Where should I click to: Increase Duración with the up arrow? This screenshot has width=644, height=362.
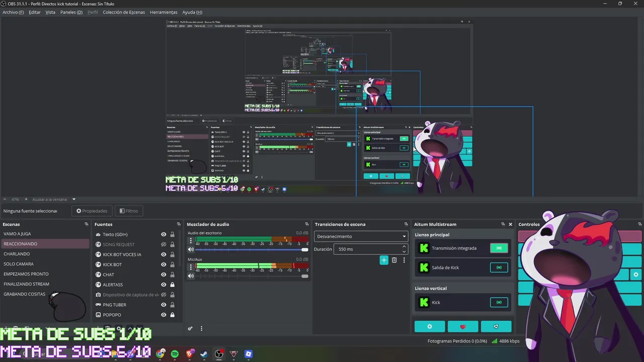pyautogui.click(x=404, y=247)
